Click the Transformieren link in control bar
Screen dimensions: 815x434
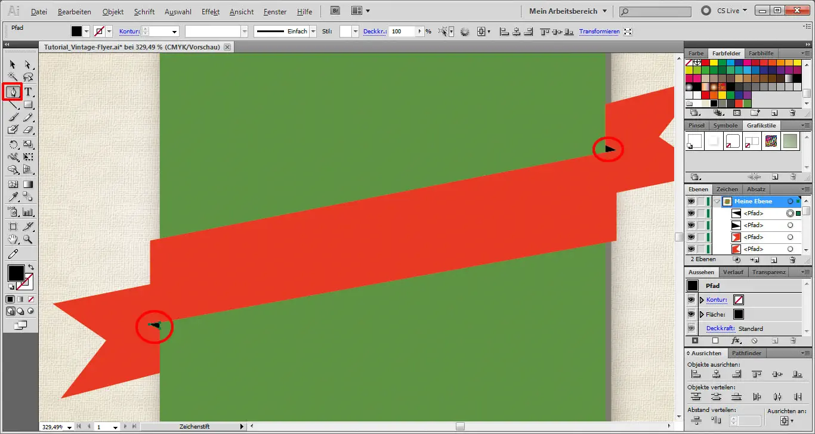click(x=599, y=32)
